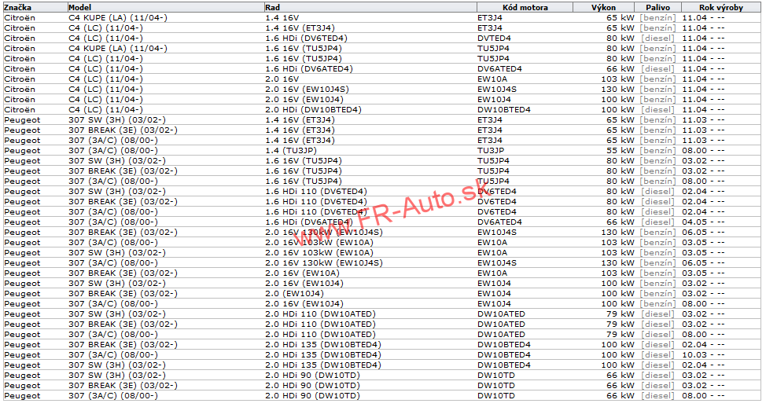Click the Kód motora column header
Image resolution: width=766 pixels, height=407 pixels.
(525, 7)
